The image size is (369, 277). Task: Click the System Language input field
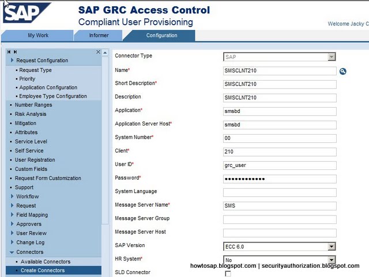(x=280, y=192)
